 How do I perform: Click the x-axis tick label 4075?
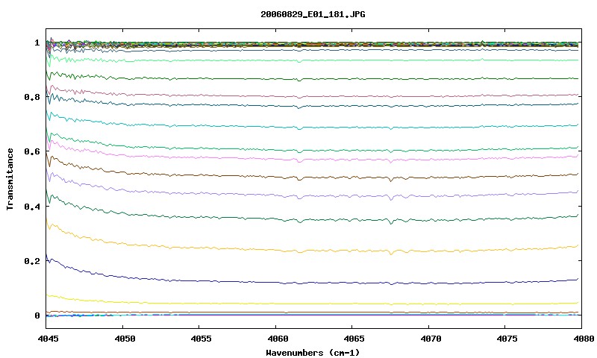tap(507, 339)
